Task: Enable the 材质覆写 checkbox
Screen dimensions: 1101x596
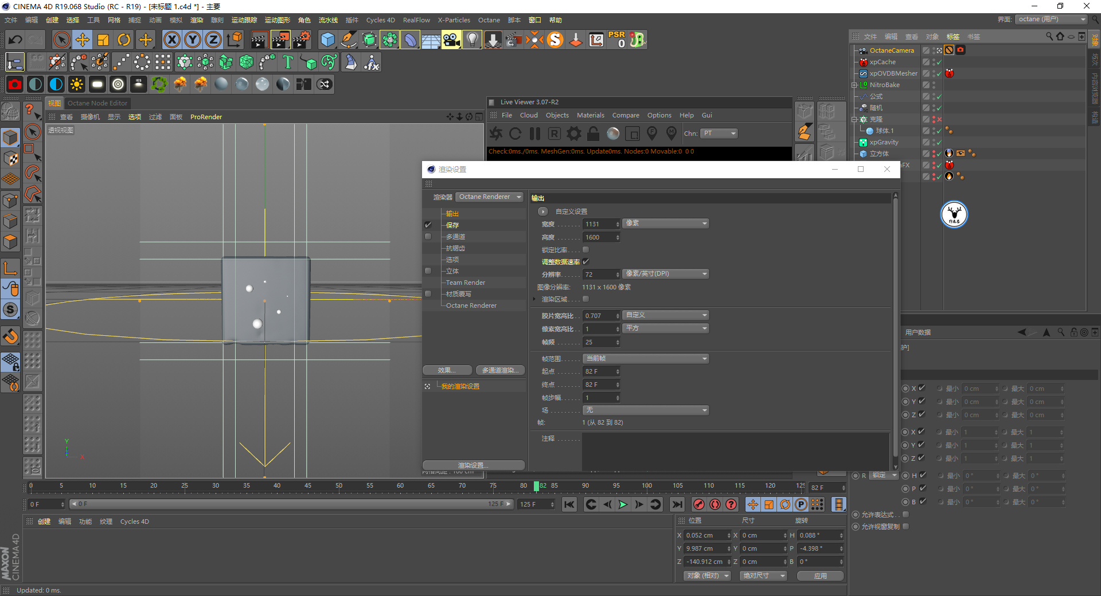Action: click(x=428, y=293)
